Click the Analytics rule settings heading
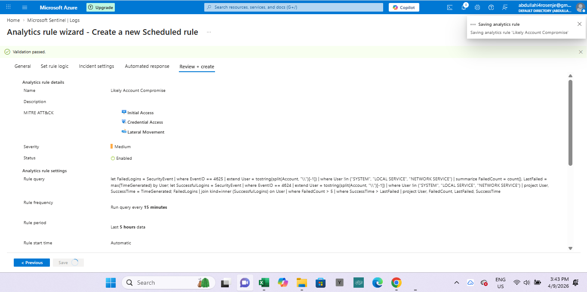The height and width of the screenshot is (292, 587). click(x=45, y=170)
